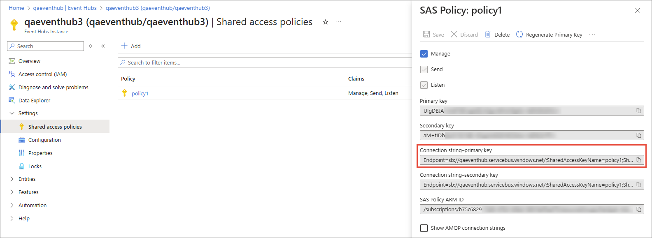Open Access control (IAM) page
The height and width of the screenshot is (238, 652).
(x=42, y=74)
